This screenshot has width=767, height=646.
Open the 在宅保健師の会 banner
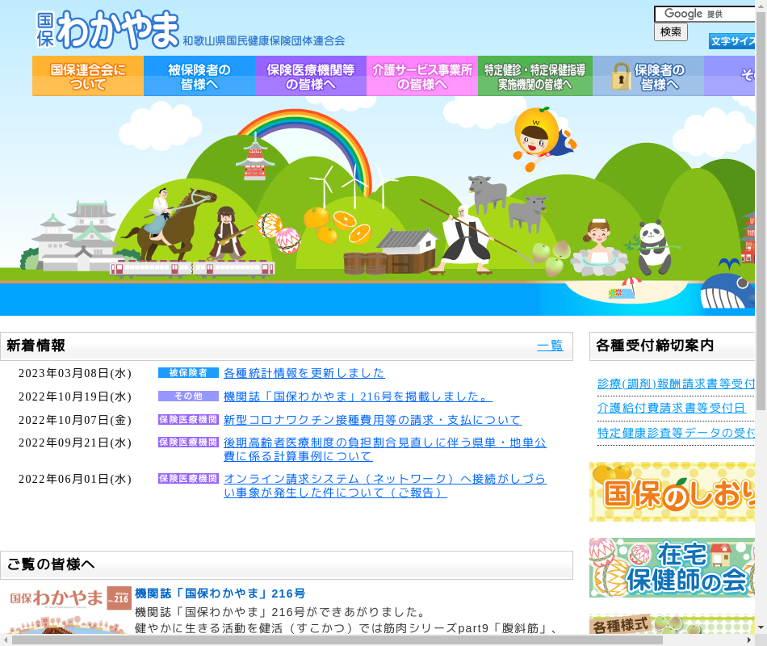(672, 568)
